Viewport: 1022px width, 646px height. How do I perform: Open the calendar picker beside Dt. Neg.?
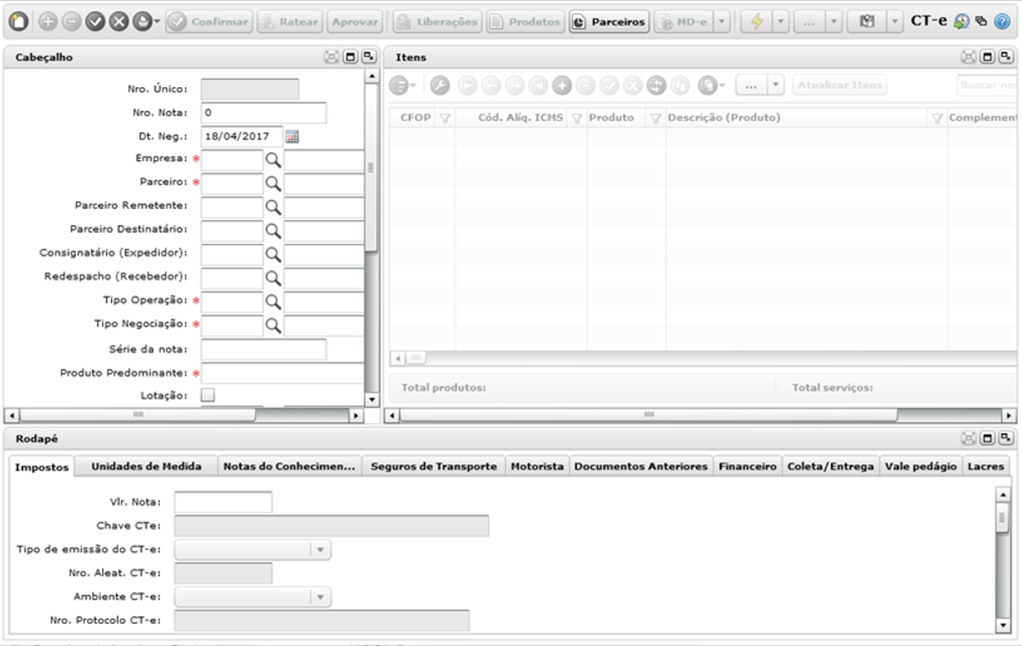[292, 136]
